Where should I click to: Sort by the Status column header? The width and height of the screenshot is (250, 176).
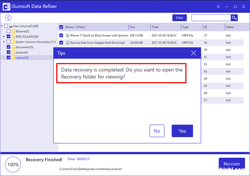(x=230, y=27)
